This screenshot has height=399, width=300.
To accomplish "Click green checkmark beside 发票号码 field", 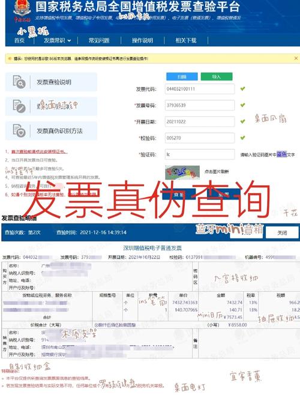I will (x=242, y=105).
